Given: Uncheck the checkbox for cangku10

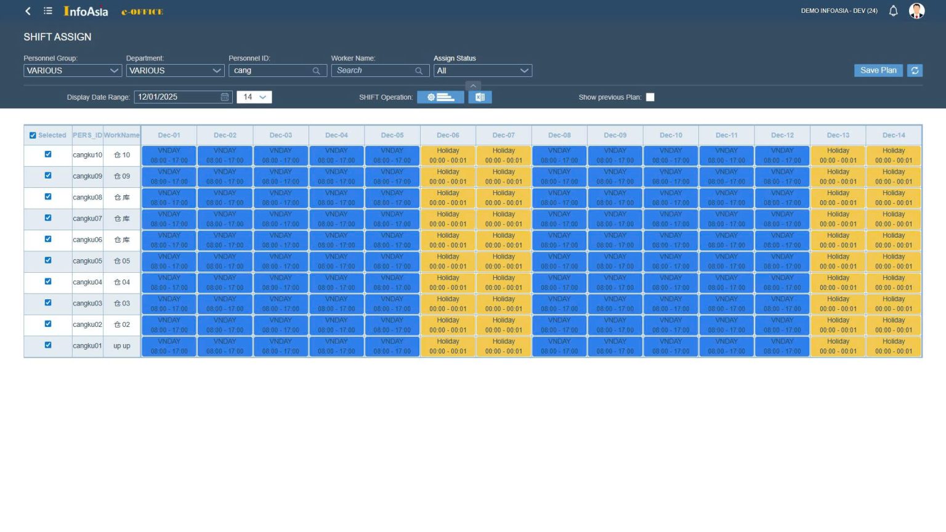Looking at the screenshot, I should 48,155.
